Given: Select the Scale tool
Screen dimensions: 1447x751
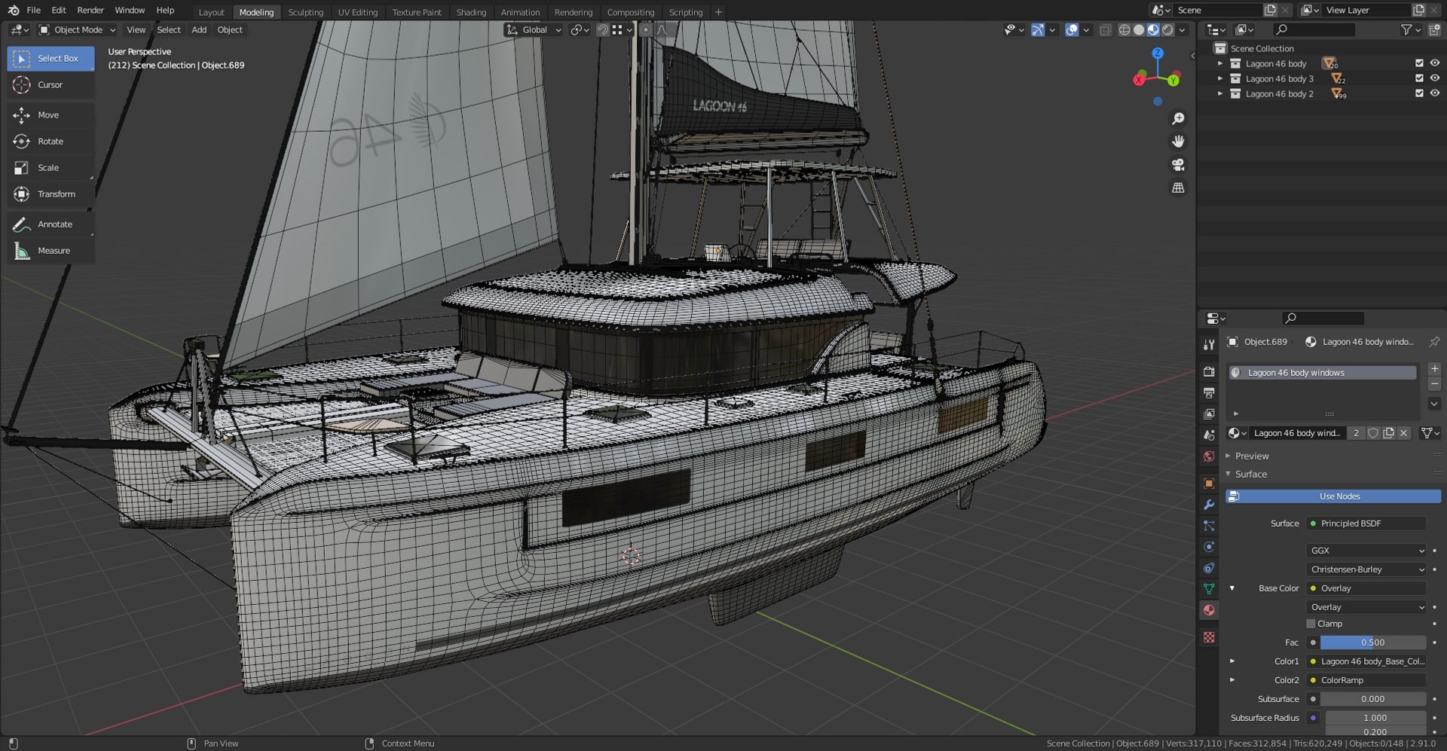Looking at the screenshot, I should [x=50, y=168].
